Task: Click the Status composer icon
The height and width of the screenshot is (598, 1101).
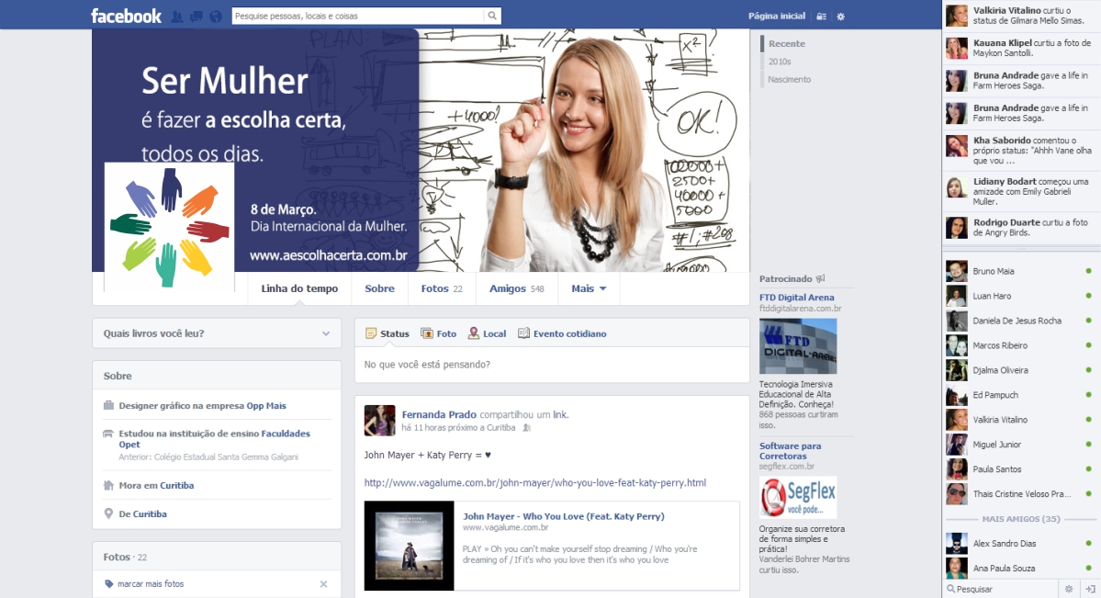Action: (371, 333)
